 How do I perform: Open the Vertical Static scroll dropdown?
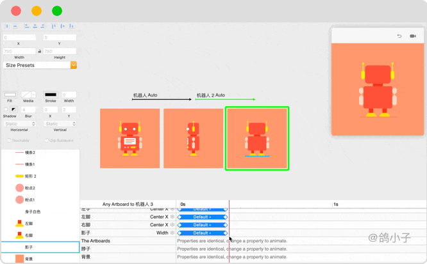tap(60, 123)
